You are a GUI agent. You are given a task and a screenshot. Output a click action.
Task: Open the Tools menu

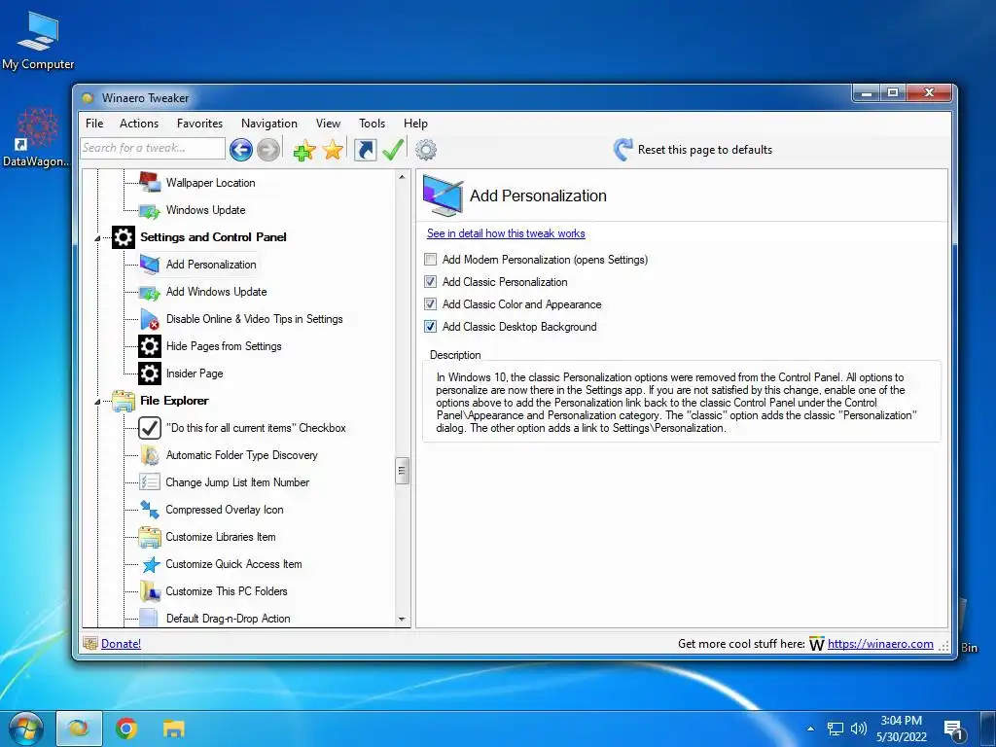(372, 124)
